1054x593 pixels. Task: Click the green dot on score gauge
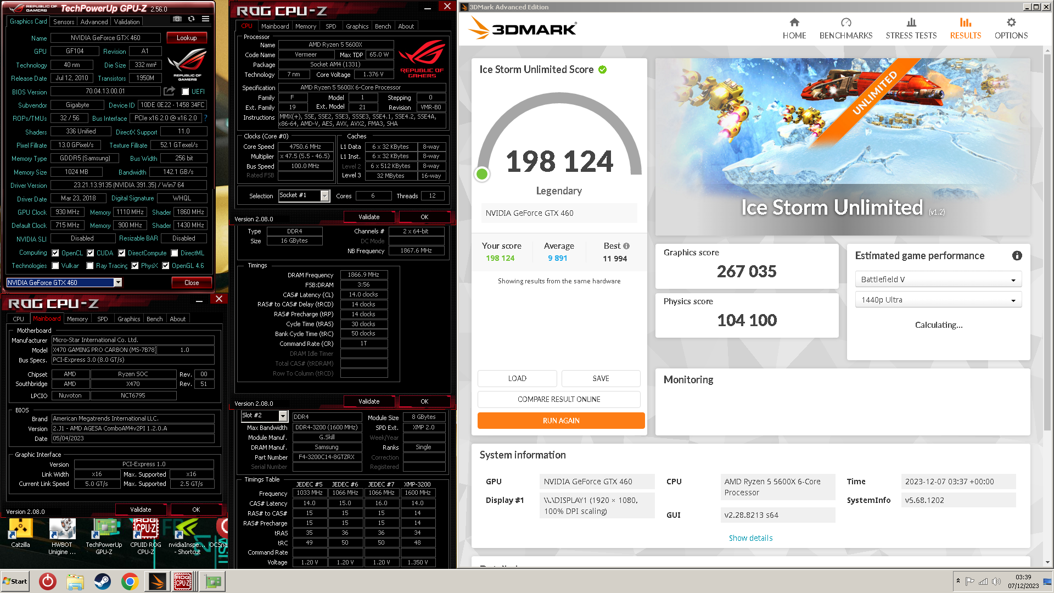click(482, 174)
